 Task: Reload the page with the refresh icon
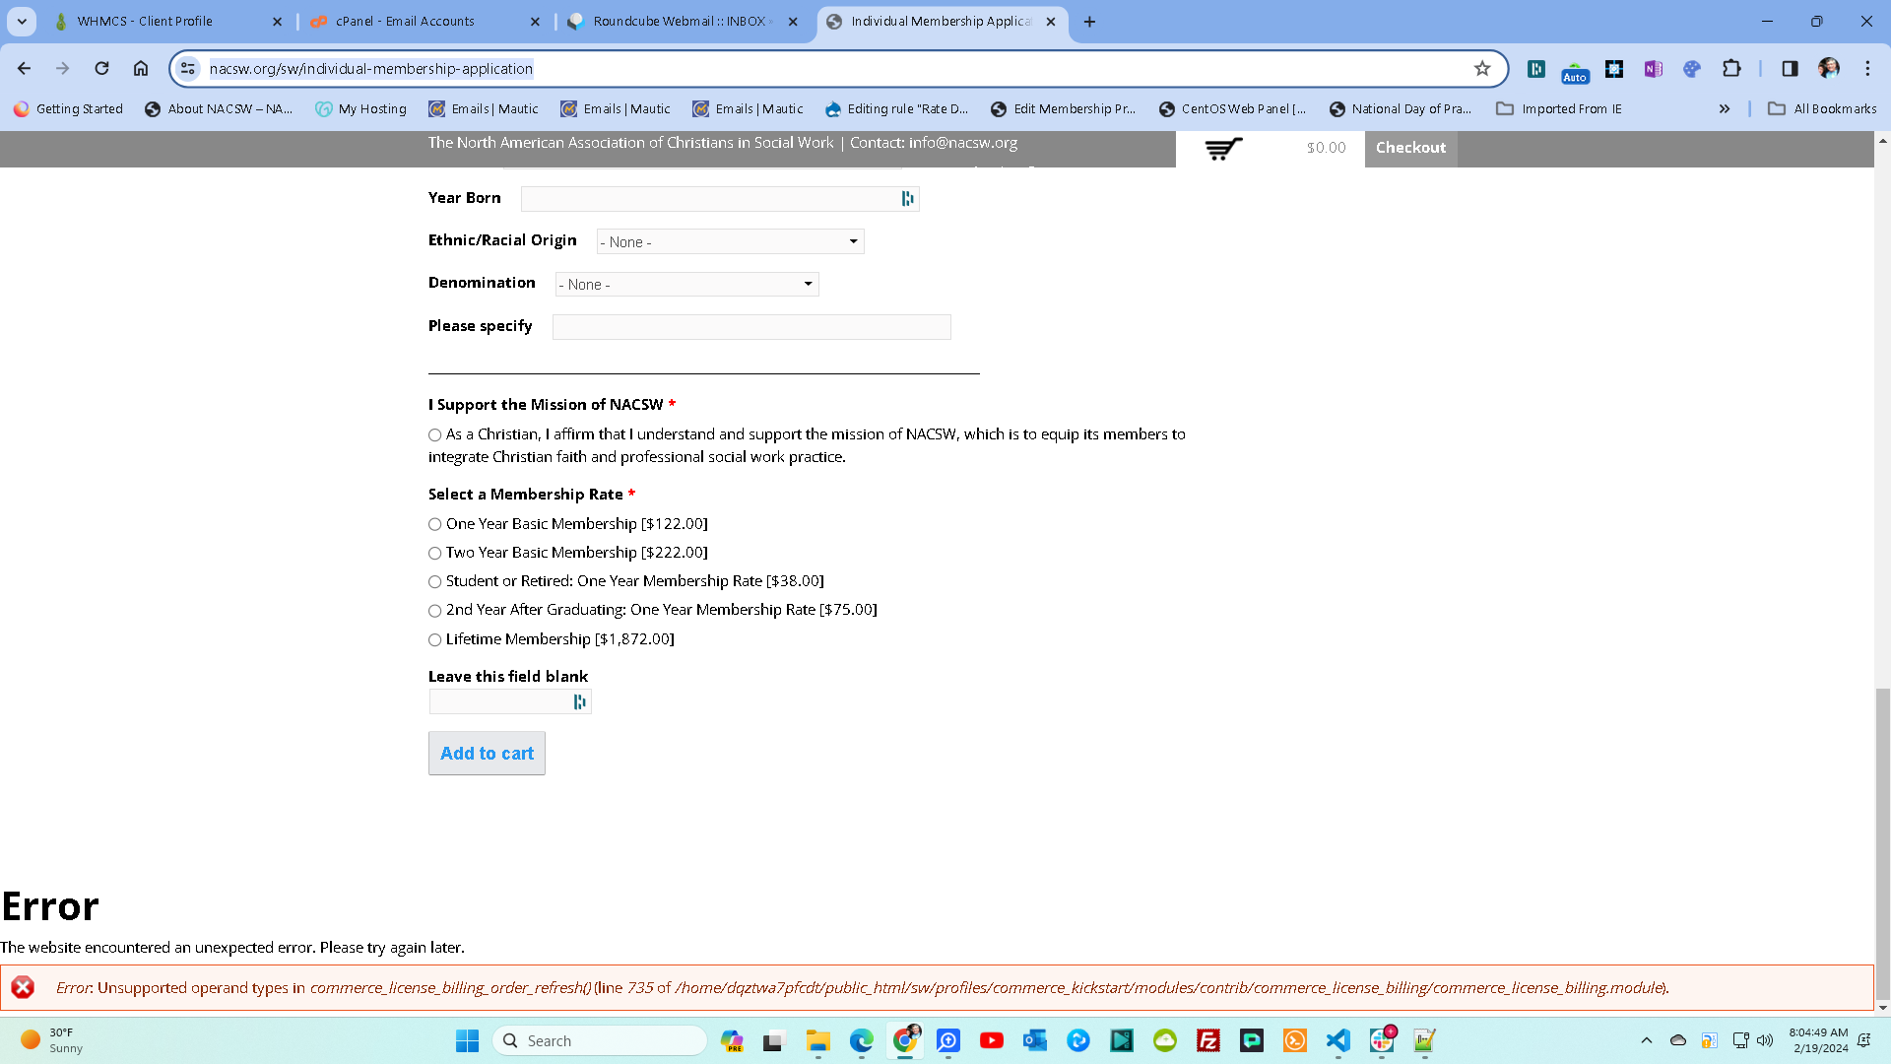tap(101, 68)
